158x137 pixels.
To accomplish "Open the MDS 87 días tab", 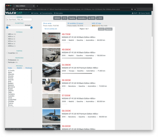I will pyautogui.click(x=96, y=23).
